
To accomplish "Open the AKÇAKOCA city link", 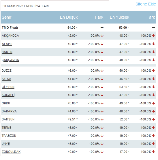I will click(10, 36).
